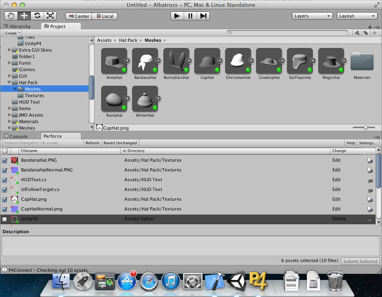
Task: Click Hat Pack in the breadcrumb path
Action: (x=128, y=40)
